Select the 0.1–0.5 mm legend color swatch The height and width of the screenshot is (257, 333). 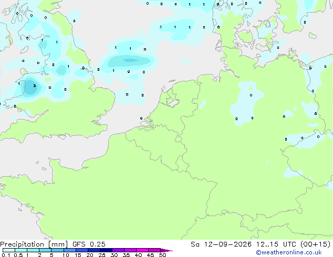(9, 250)
